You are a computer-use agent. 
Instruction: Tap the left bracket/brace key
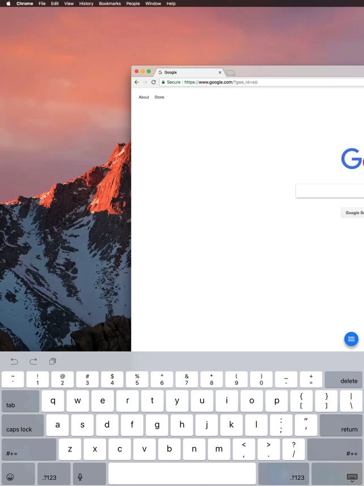[301, 401]
